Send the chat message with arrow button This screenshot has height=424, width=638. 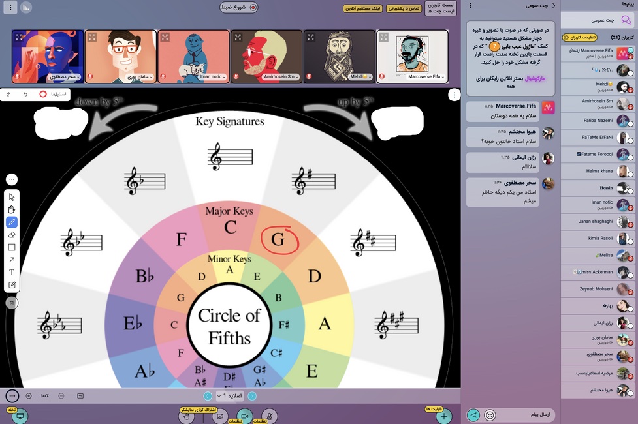(473, 415)
